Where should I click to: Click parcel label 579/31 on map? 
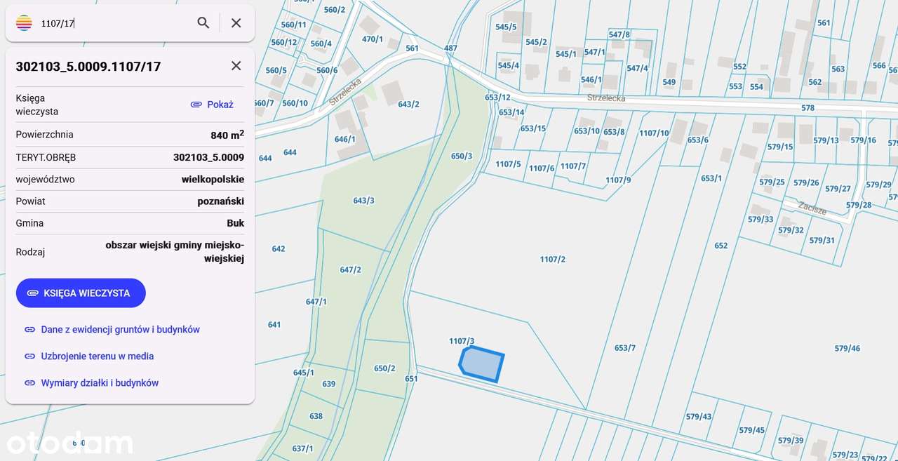pos(822,241)
